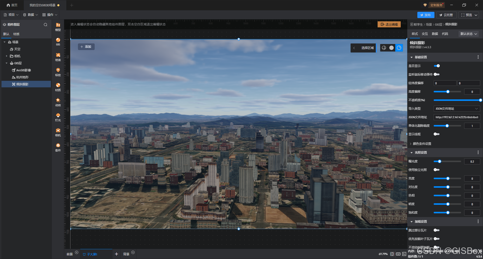Click the 预览 preview button
Image resolution: width=483 pixels, height=259 pixels.
tap(468, 15)
